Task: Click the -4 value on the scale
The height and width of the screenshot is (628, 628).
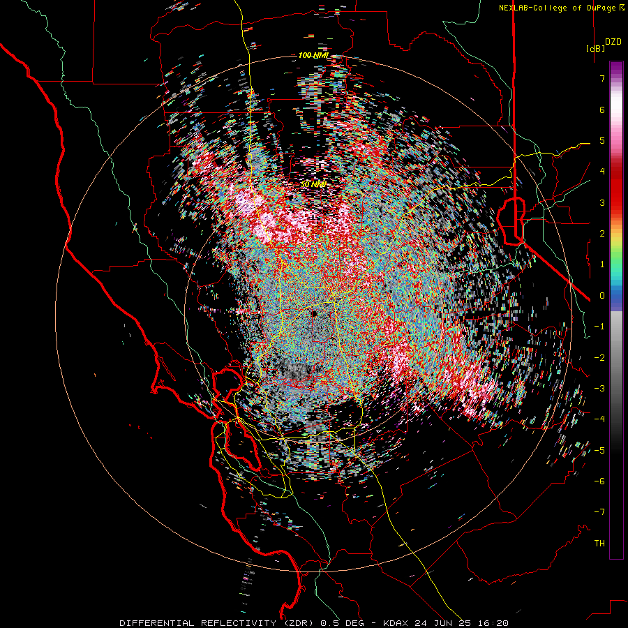Action: (599, 419)
